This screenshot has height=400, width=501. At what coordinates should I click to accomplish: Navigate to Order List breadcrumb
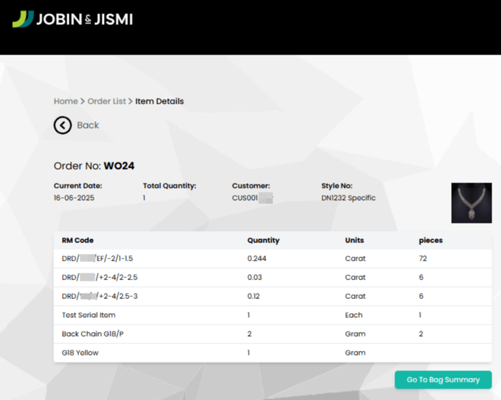pyautogui.click(x=107, y=101)
